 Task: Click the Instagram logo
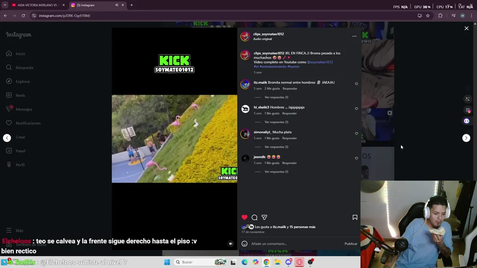tap(19, 35)
